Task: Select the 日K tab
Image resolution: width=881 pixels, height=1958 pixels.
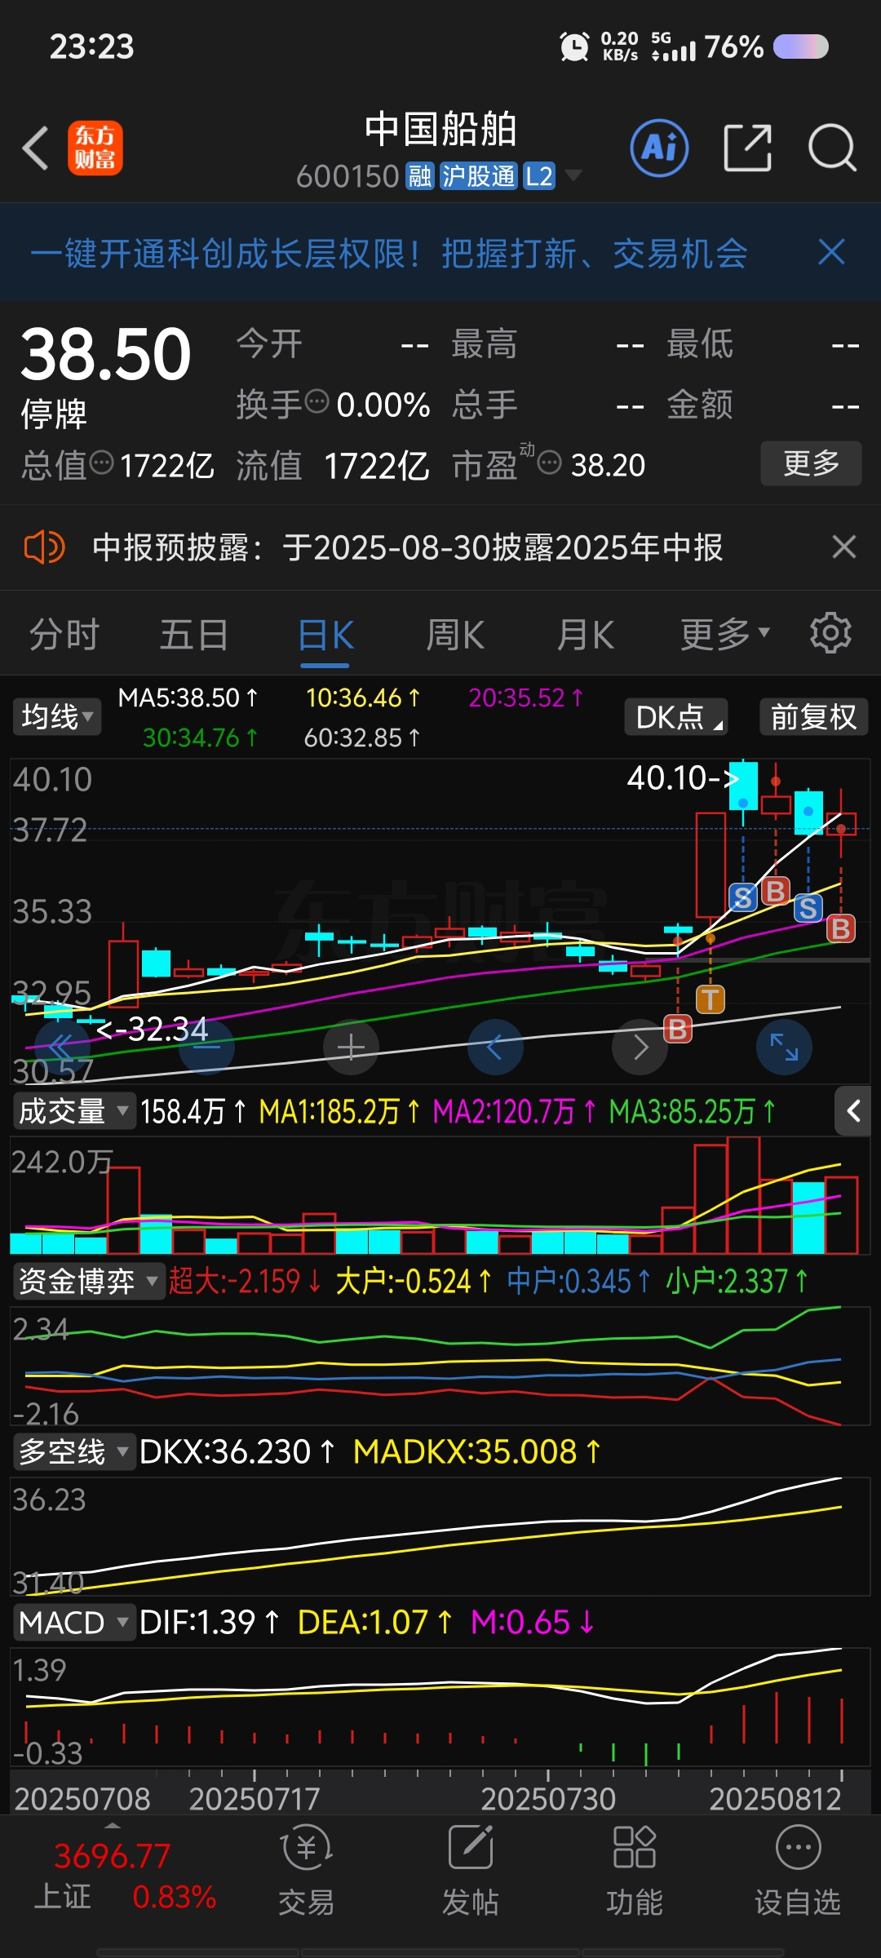Action: click(x=325, y=635)
